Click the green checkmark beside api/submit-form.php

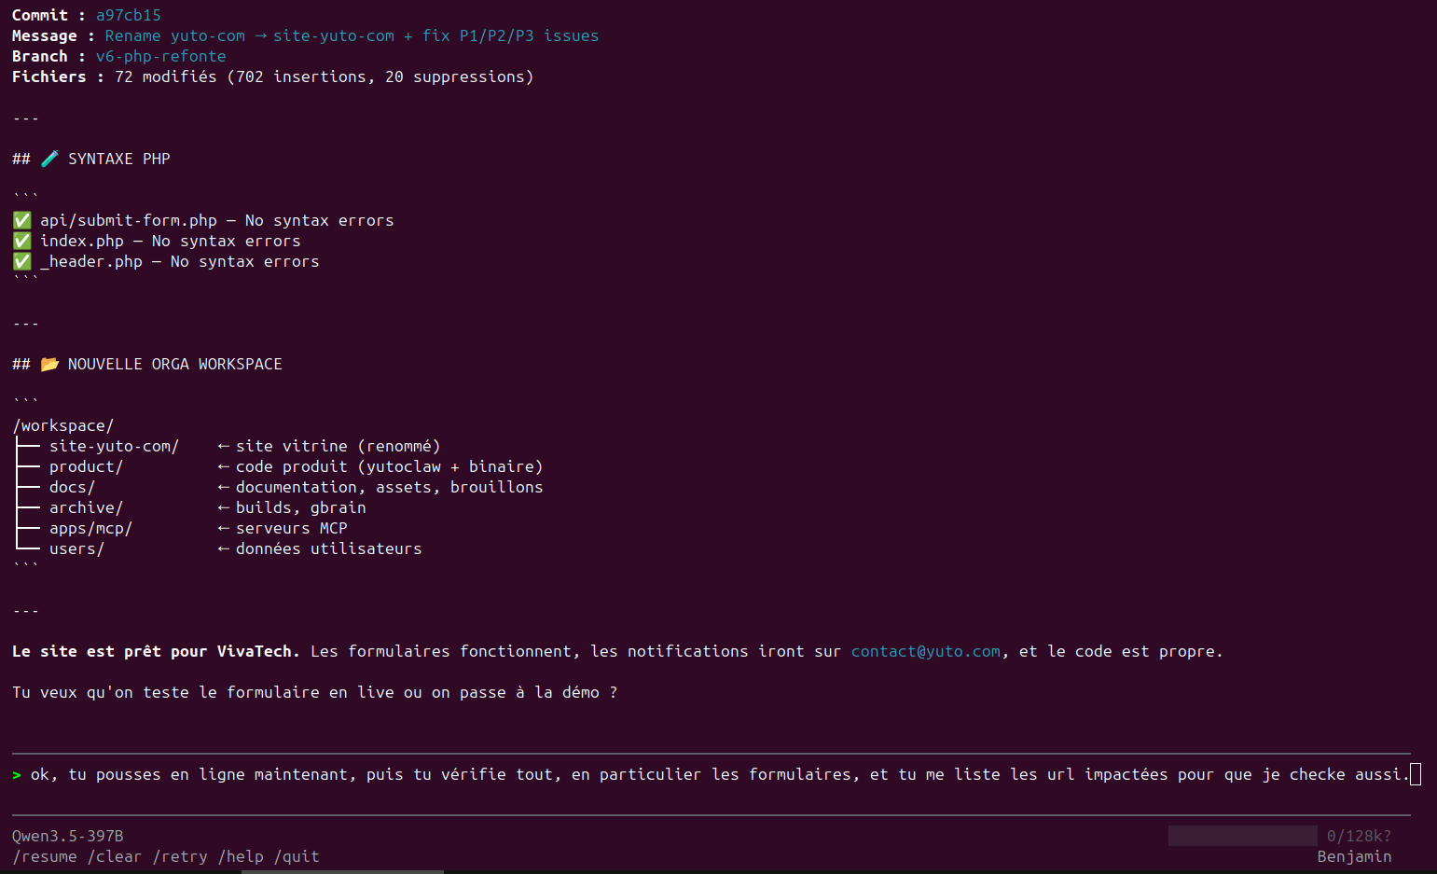pyautogui.click(x=21, y=220)
